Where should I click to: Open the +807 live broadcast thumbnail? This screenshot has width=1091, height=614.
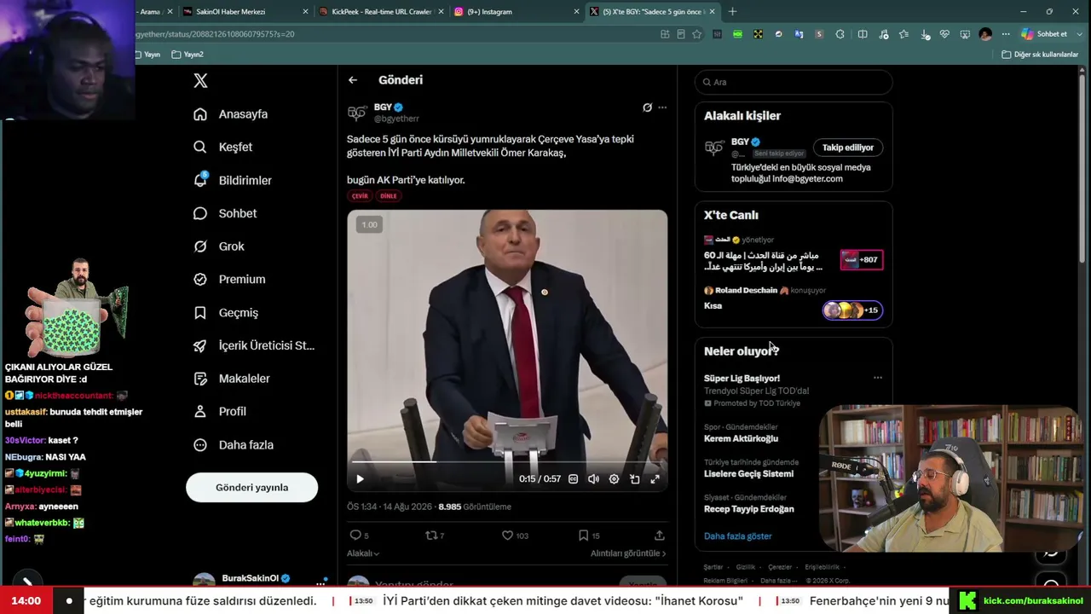pyautogui.click(x=862, y=260)
